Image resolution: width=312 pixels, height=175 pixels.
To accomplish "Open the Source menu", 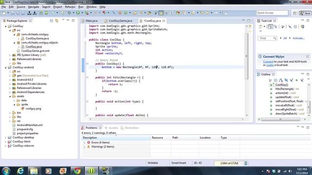I will [x=20, y=7].
